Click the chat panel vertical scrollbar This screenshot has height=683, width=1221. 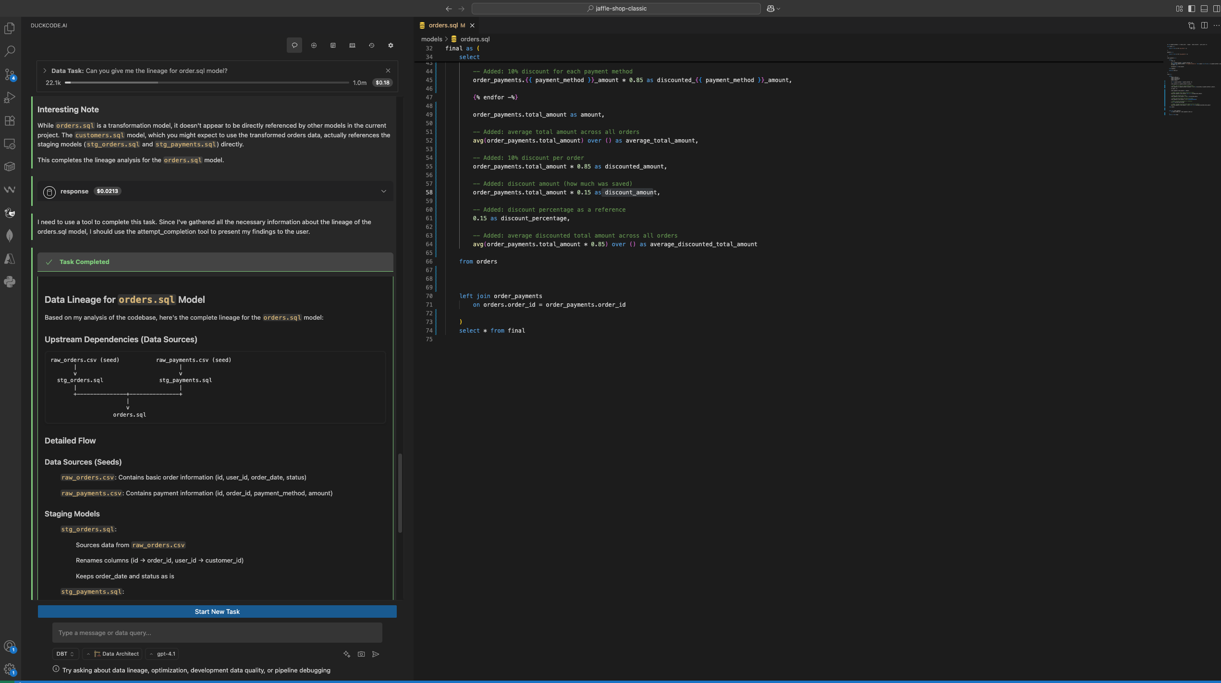tap(400, 493)
